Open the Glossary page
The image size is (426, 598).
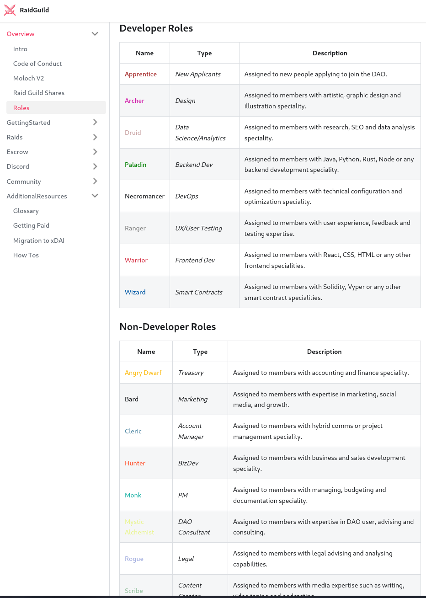pyautogui.click(x=26, y=211)
